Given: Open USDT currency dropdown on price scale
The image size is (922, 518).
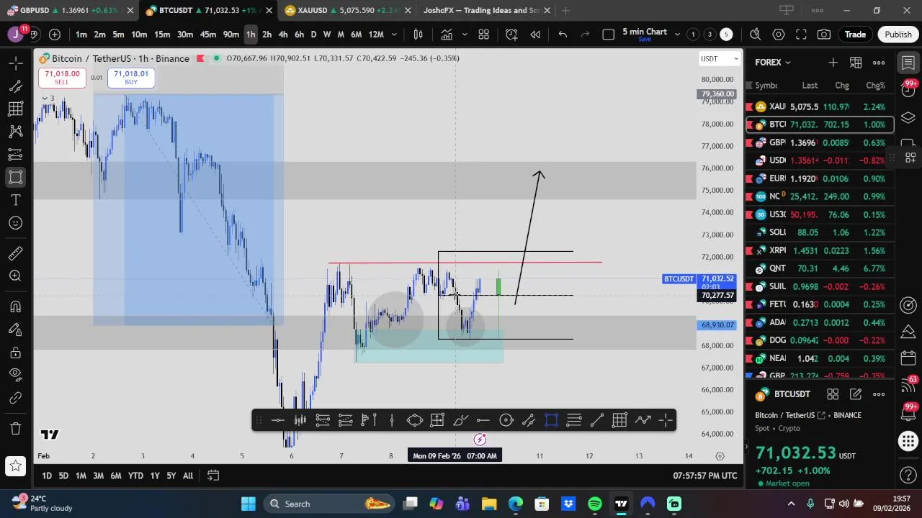Looking at the screenshot, I should [720, 58].
